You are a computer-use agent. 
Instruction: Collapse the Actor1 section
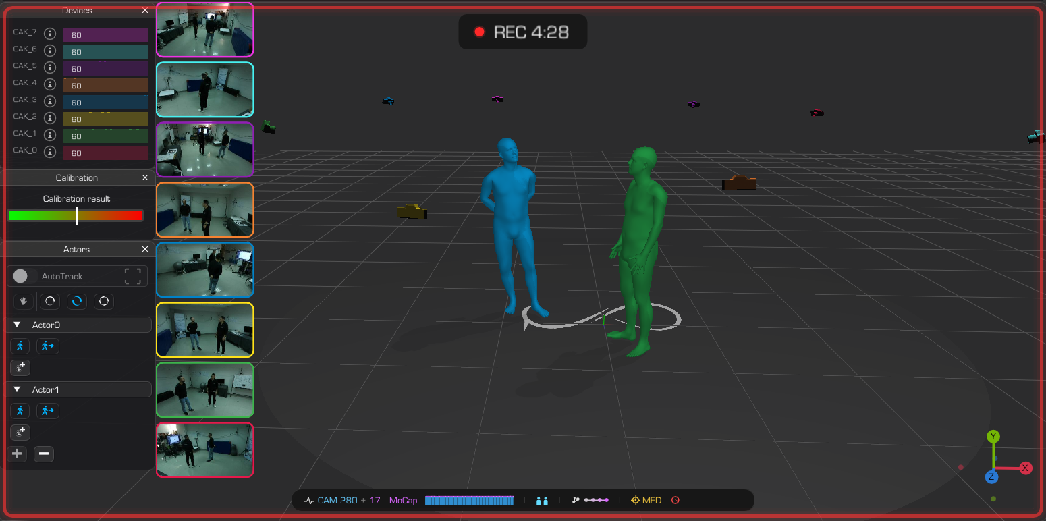click(x=17, y=389)
